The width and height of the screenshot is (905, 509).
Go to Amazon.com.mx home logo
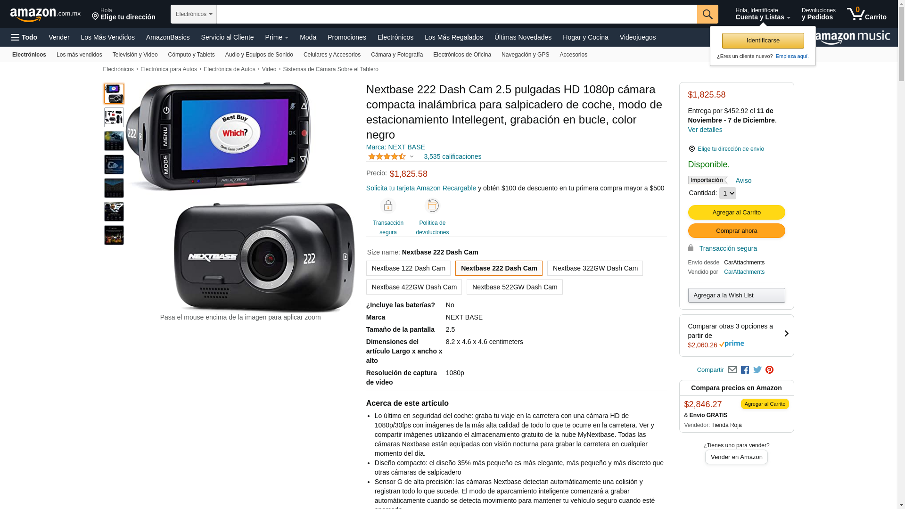click(45, 15)
